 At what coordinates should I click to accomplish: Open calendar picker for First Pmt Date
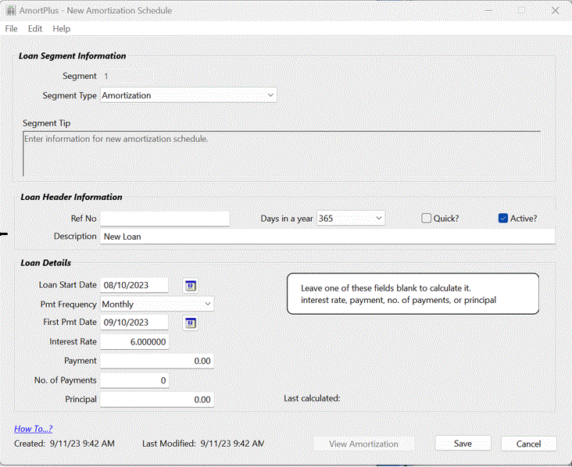(190, 323)
